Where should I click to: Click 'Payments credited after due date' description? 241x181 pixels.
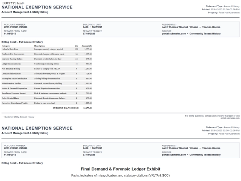coord(48,59)
